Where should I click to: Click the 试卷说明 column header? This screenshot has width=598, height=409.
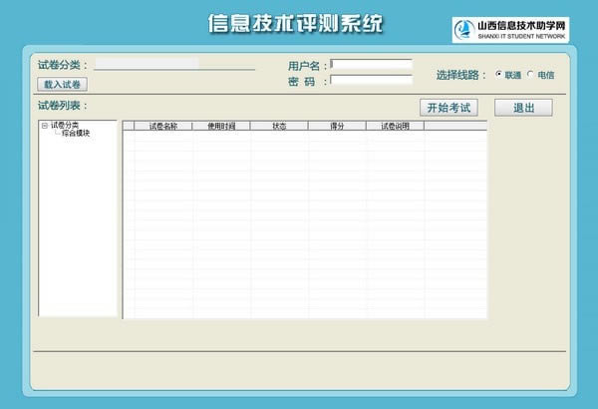click(x=395, y=127)
